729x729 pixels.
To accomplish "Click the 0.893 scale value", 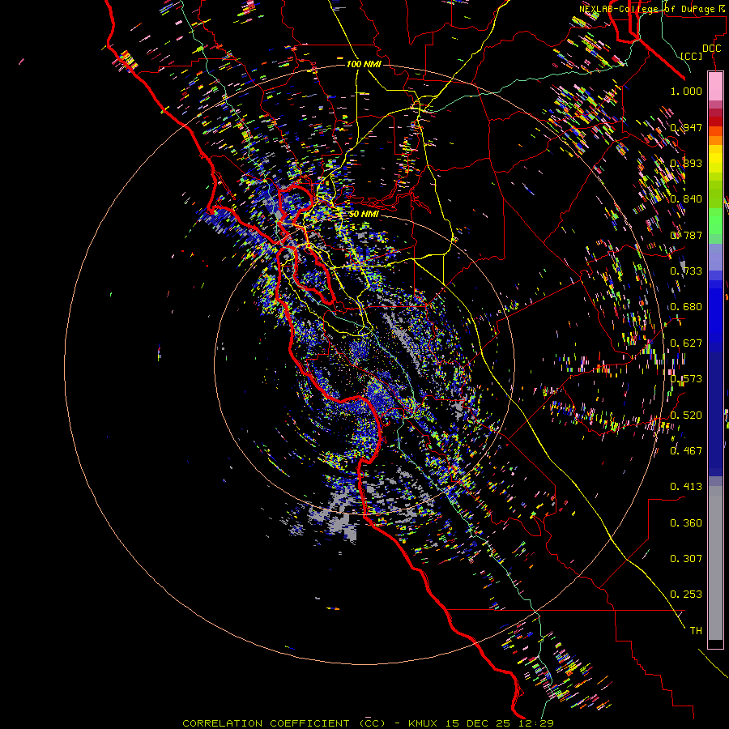I will pyautogui.click(x=686, y=163).
